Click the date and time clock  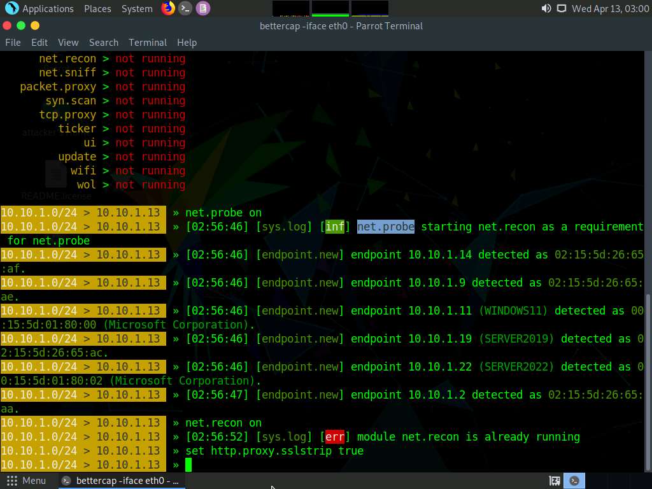click(x=610, y=8)
